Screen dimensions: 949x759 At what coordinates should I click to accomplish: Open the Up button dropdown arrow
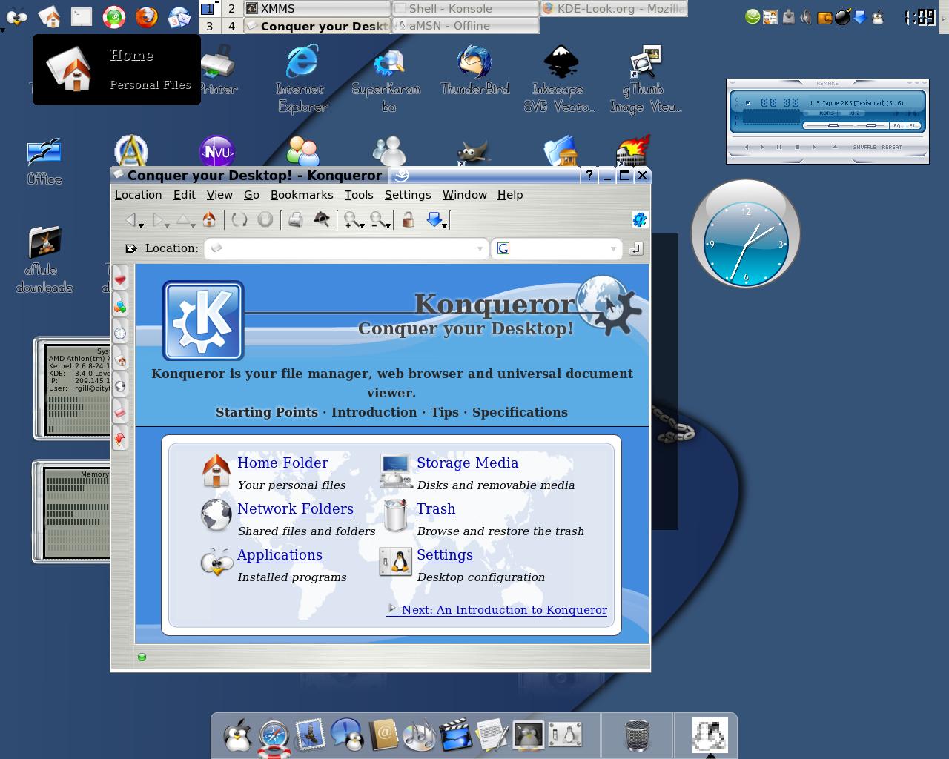click(194, 225)
